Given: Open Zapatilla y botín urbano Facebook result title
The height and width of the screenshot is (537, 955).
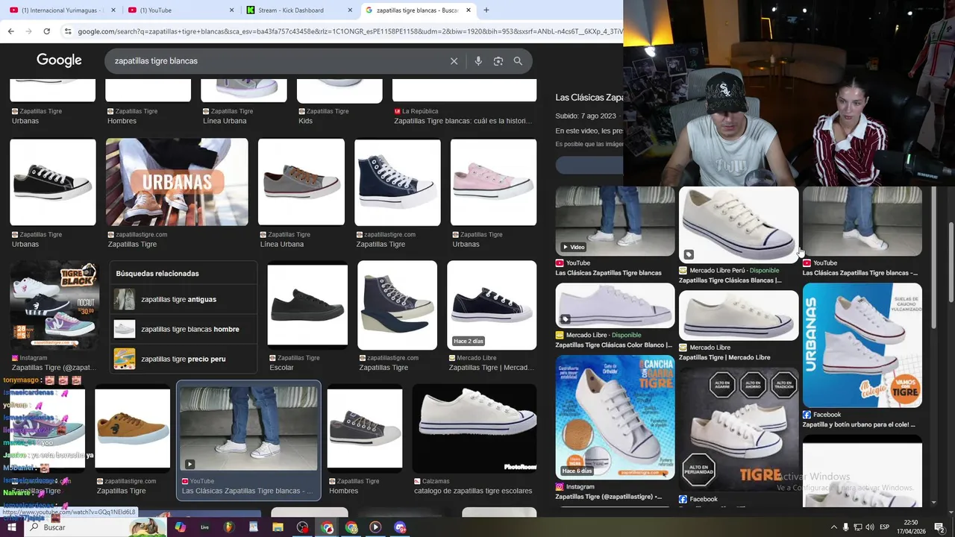Looking at the screenshot, I should [x=859, y=424].
